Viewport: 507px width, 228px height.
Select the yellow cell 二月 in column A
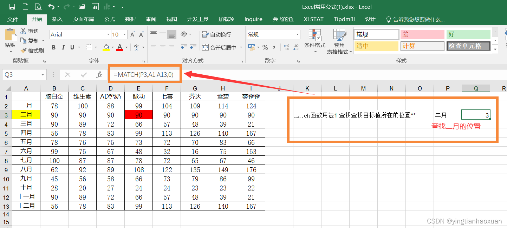26,115
